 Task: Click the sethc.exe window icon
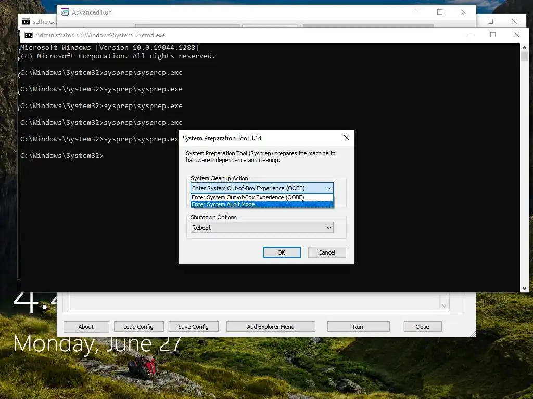tap(26, 22)
